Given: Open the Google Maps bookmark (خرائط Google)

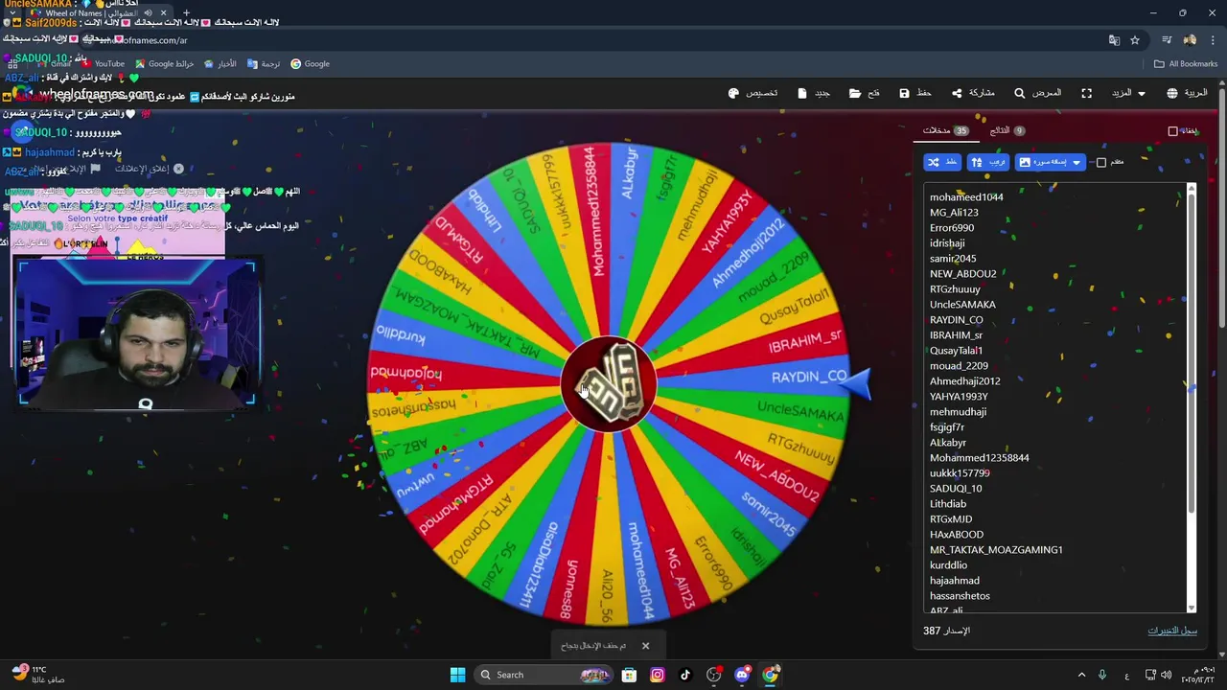Looking at the screenshot, I should (x=165, y=64).
